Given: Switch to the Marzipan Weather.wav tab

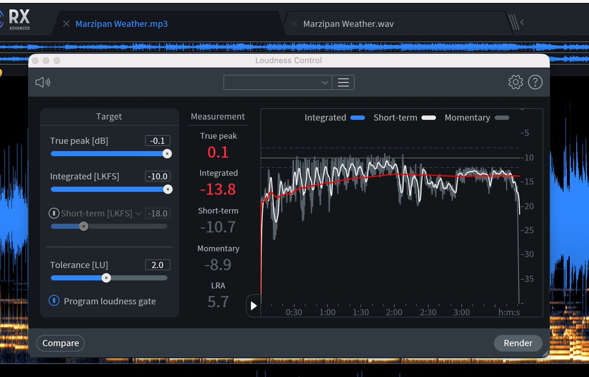Looking at the screenshot, I should click(x=348, y=24).
